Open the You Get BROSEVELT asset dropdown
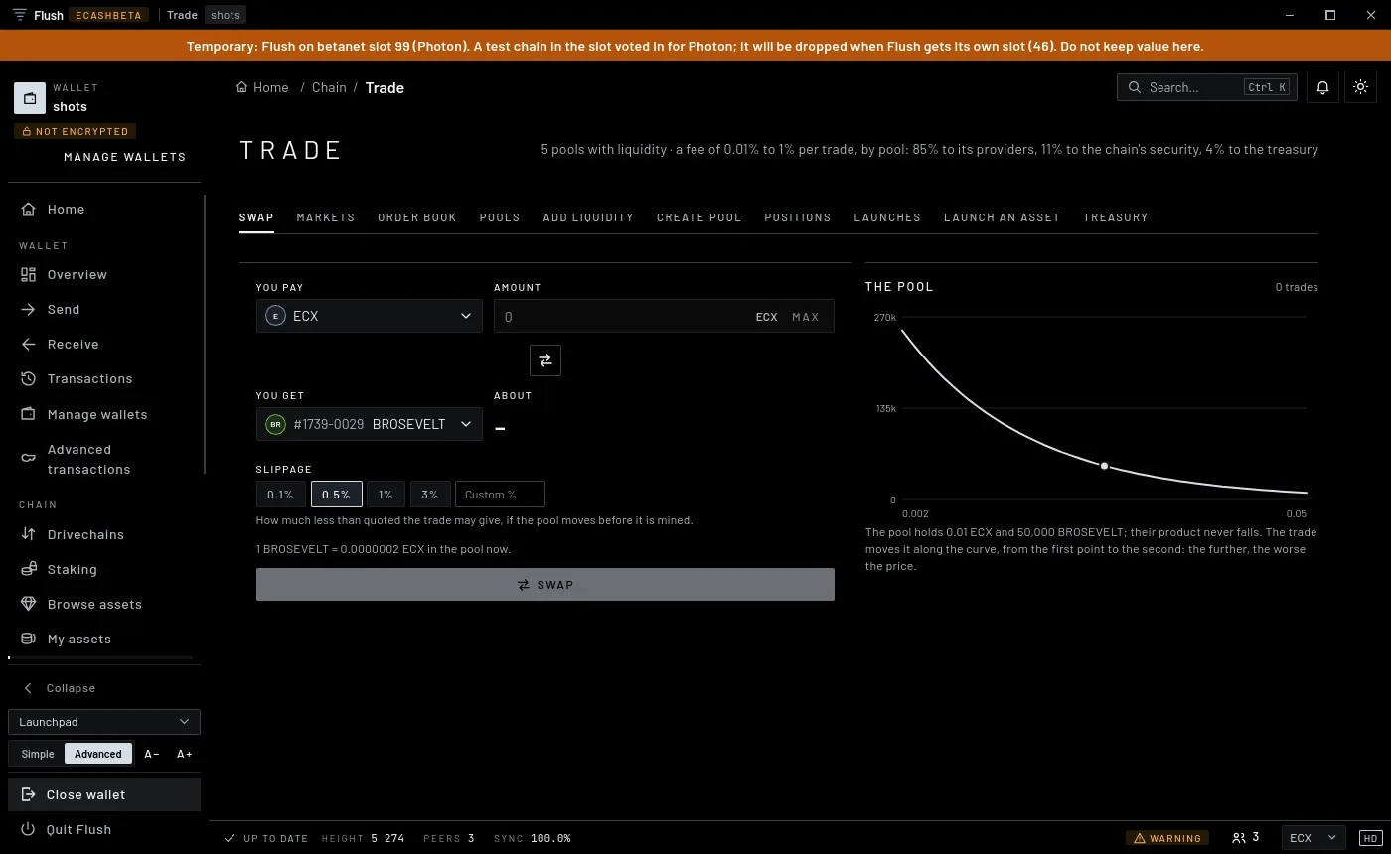The image size is (1391, 854). coord(370,424)
